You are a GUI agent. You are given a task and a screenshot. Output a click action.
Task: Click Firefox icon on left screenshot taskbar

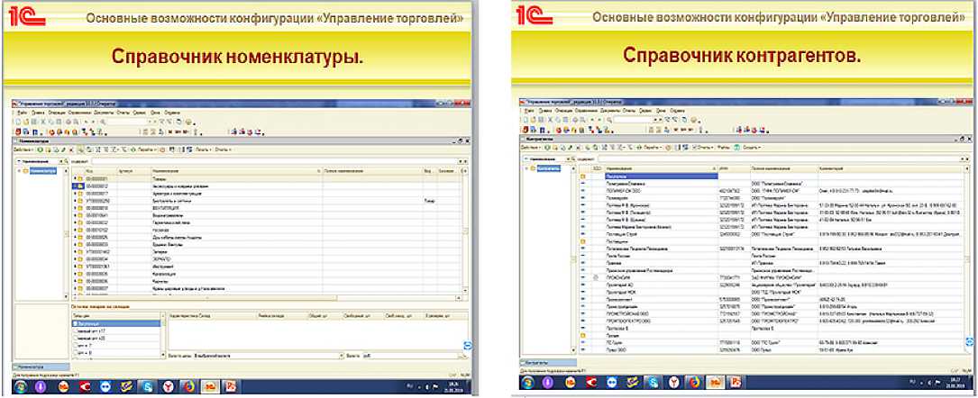[x=189, y=386]
